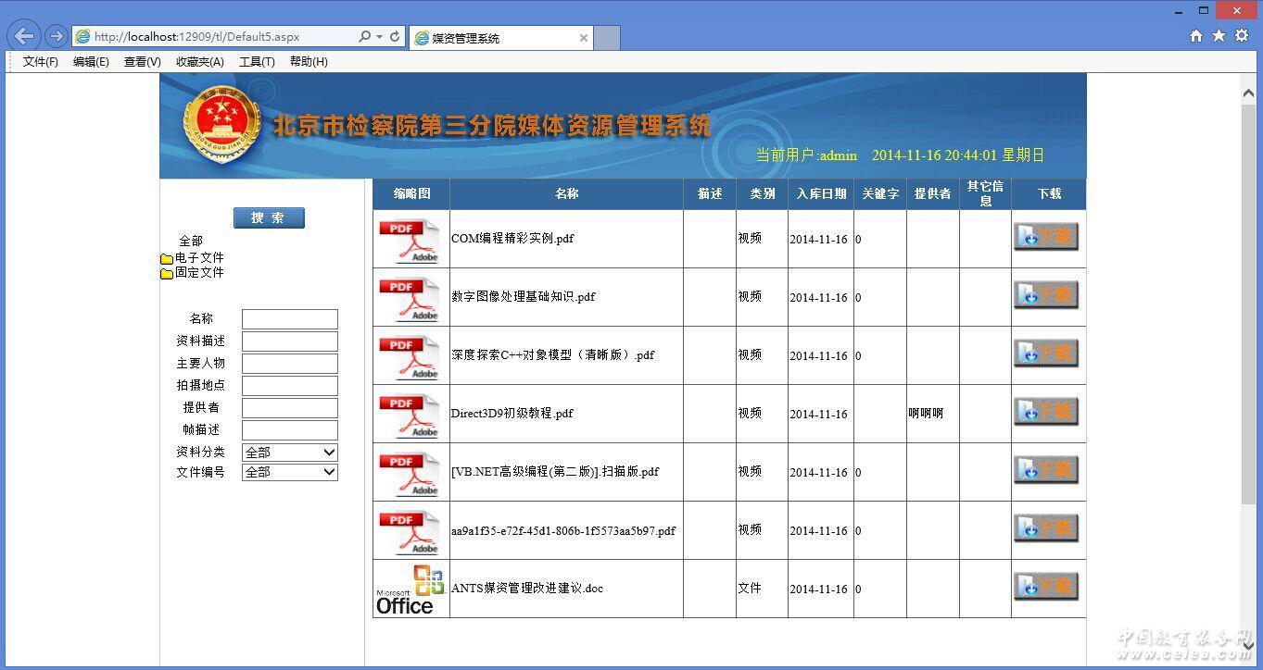
Task: Click the 名称 search input field
Action: (x=289, y=319)
